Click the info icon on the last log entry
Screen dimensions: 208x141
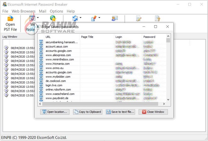(x=6, y=95)
